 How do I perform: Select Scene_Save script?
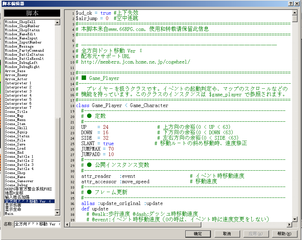click(15, 144)
